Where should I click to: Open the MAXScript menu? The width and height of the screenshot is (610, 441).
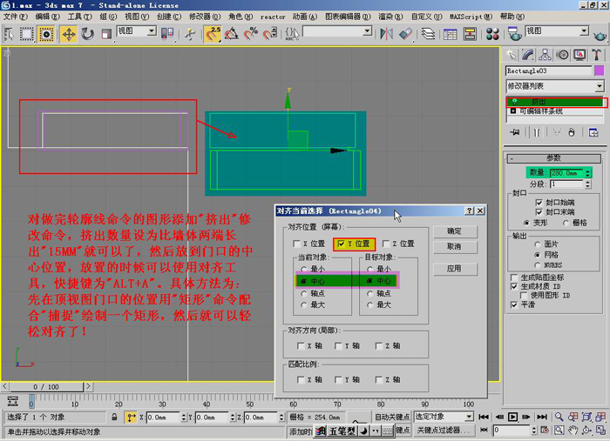pyautogui.click(x=471, y=17)
